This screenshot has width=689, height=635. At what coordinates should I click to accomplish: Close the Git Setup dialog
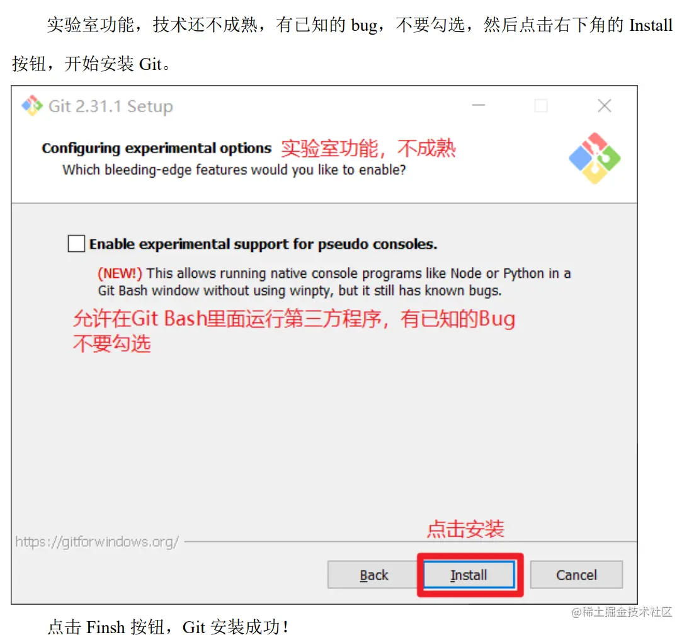click(604, 105)
